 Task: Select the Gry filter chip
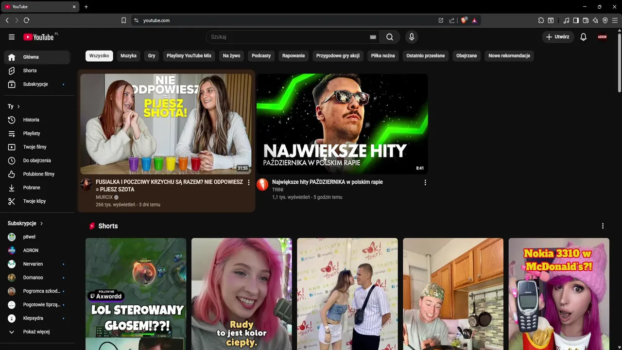click(152, 56)
